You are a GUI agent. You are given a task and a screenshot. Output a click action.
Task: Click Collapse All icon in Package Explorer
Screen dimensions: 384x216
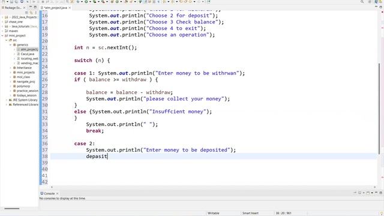click(x=26, y=12)
